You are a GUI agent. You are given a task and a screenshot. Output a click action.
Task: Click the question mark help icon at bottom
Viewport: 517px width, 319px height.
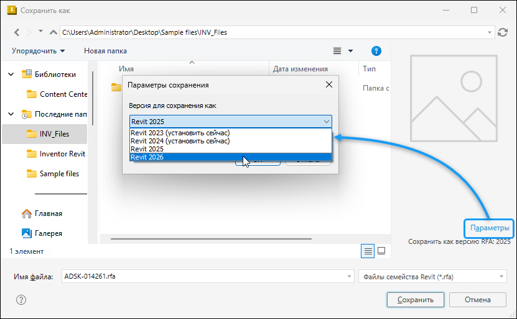21,300
